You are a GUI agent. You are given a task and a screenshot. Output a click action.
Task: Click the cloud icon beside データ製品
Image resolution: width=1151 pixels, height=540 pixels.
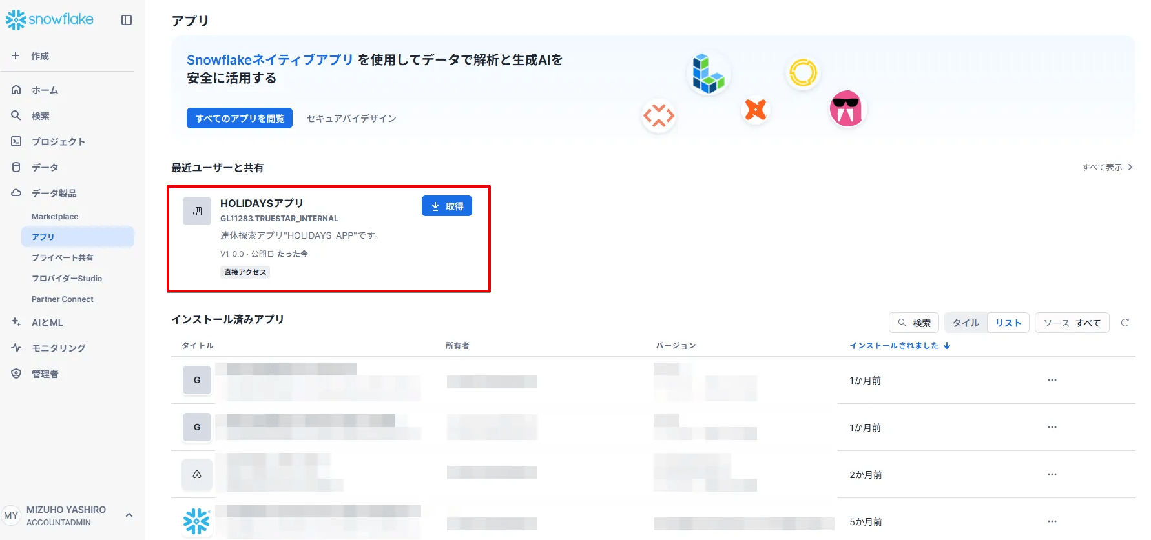pos(16,193)
